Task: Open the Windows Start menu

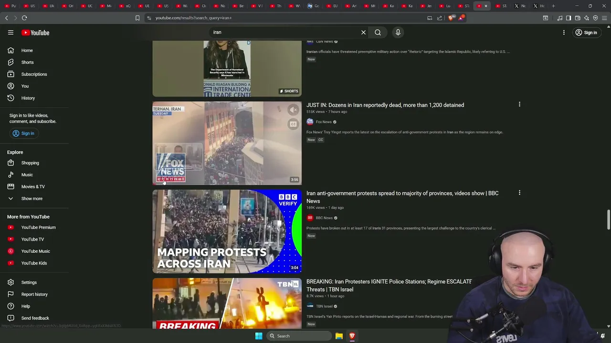Action: tap(258, 336)
